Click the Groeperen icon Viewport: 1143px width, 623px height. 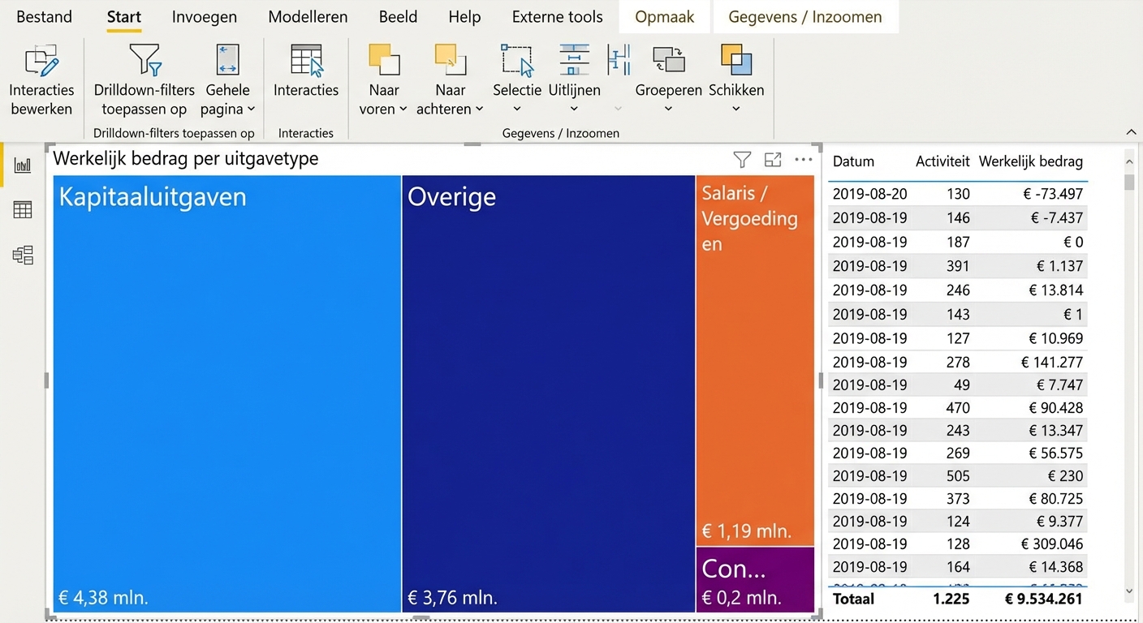pos(668,61)
